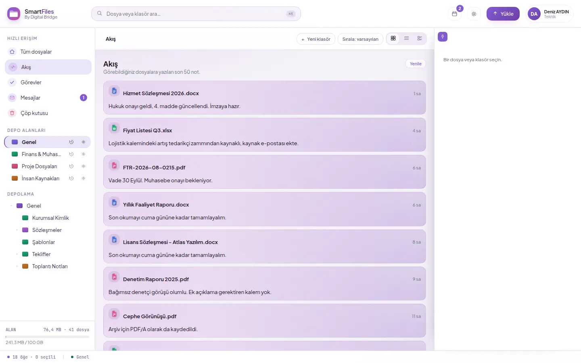The height and width of the screenshot is (363, 581).
Task: Toggle the pin icon in details panel
Action: pos(443,37)
